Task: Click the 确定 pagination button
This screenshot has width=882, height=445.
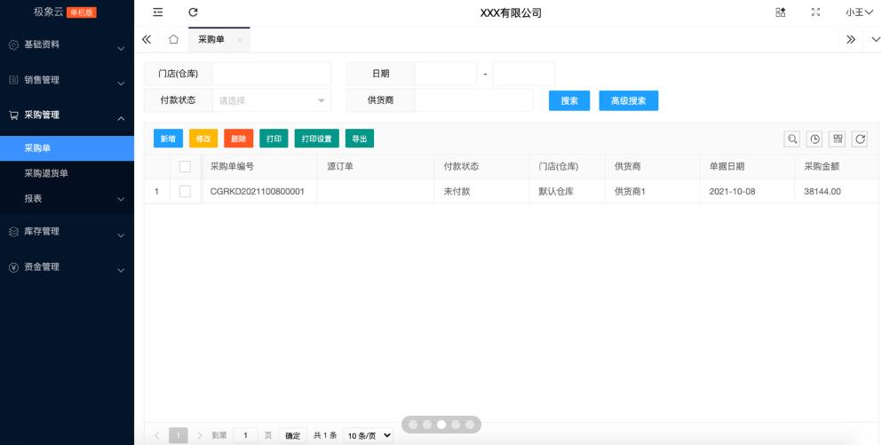Action: pyautogui.click(x=292, y=435)
